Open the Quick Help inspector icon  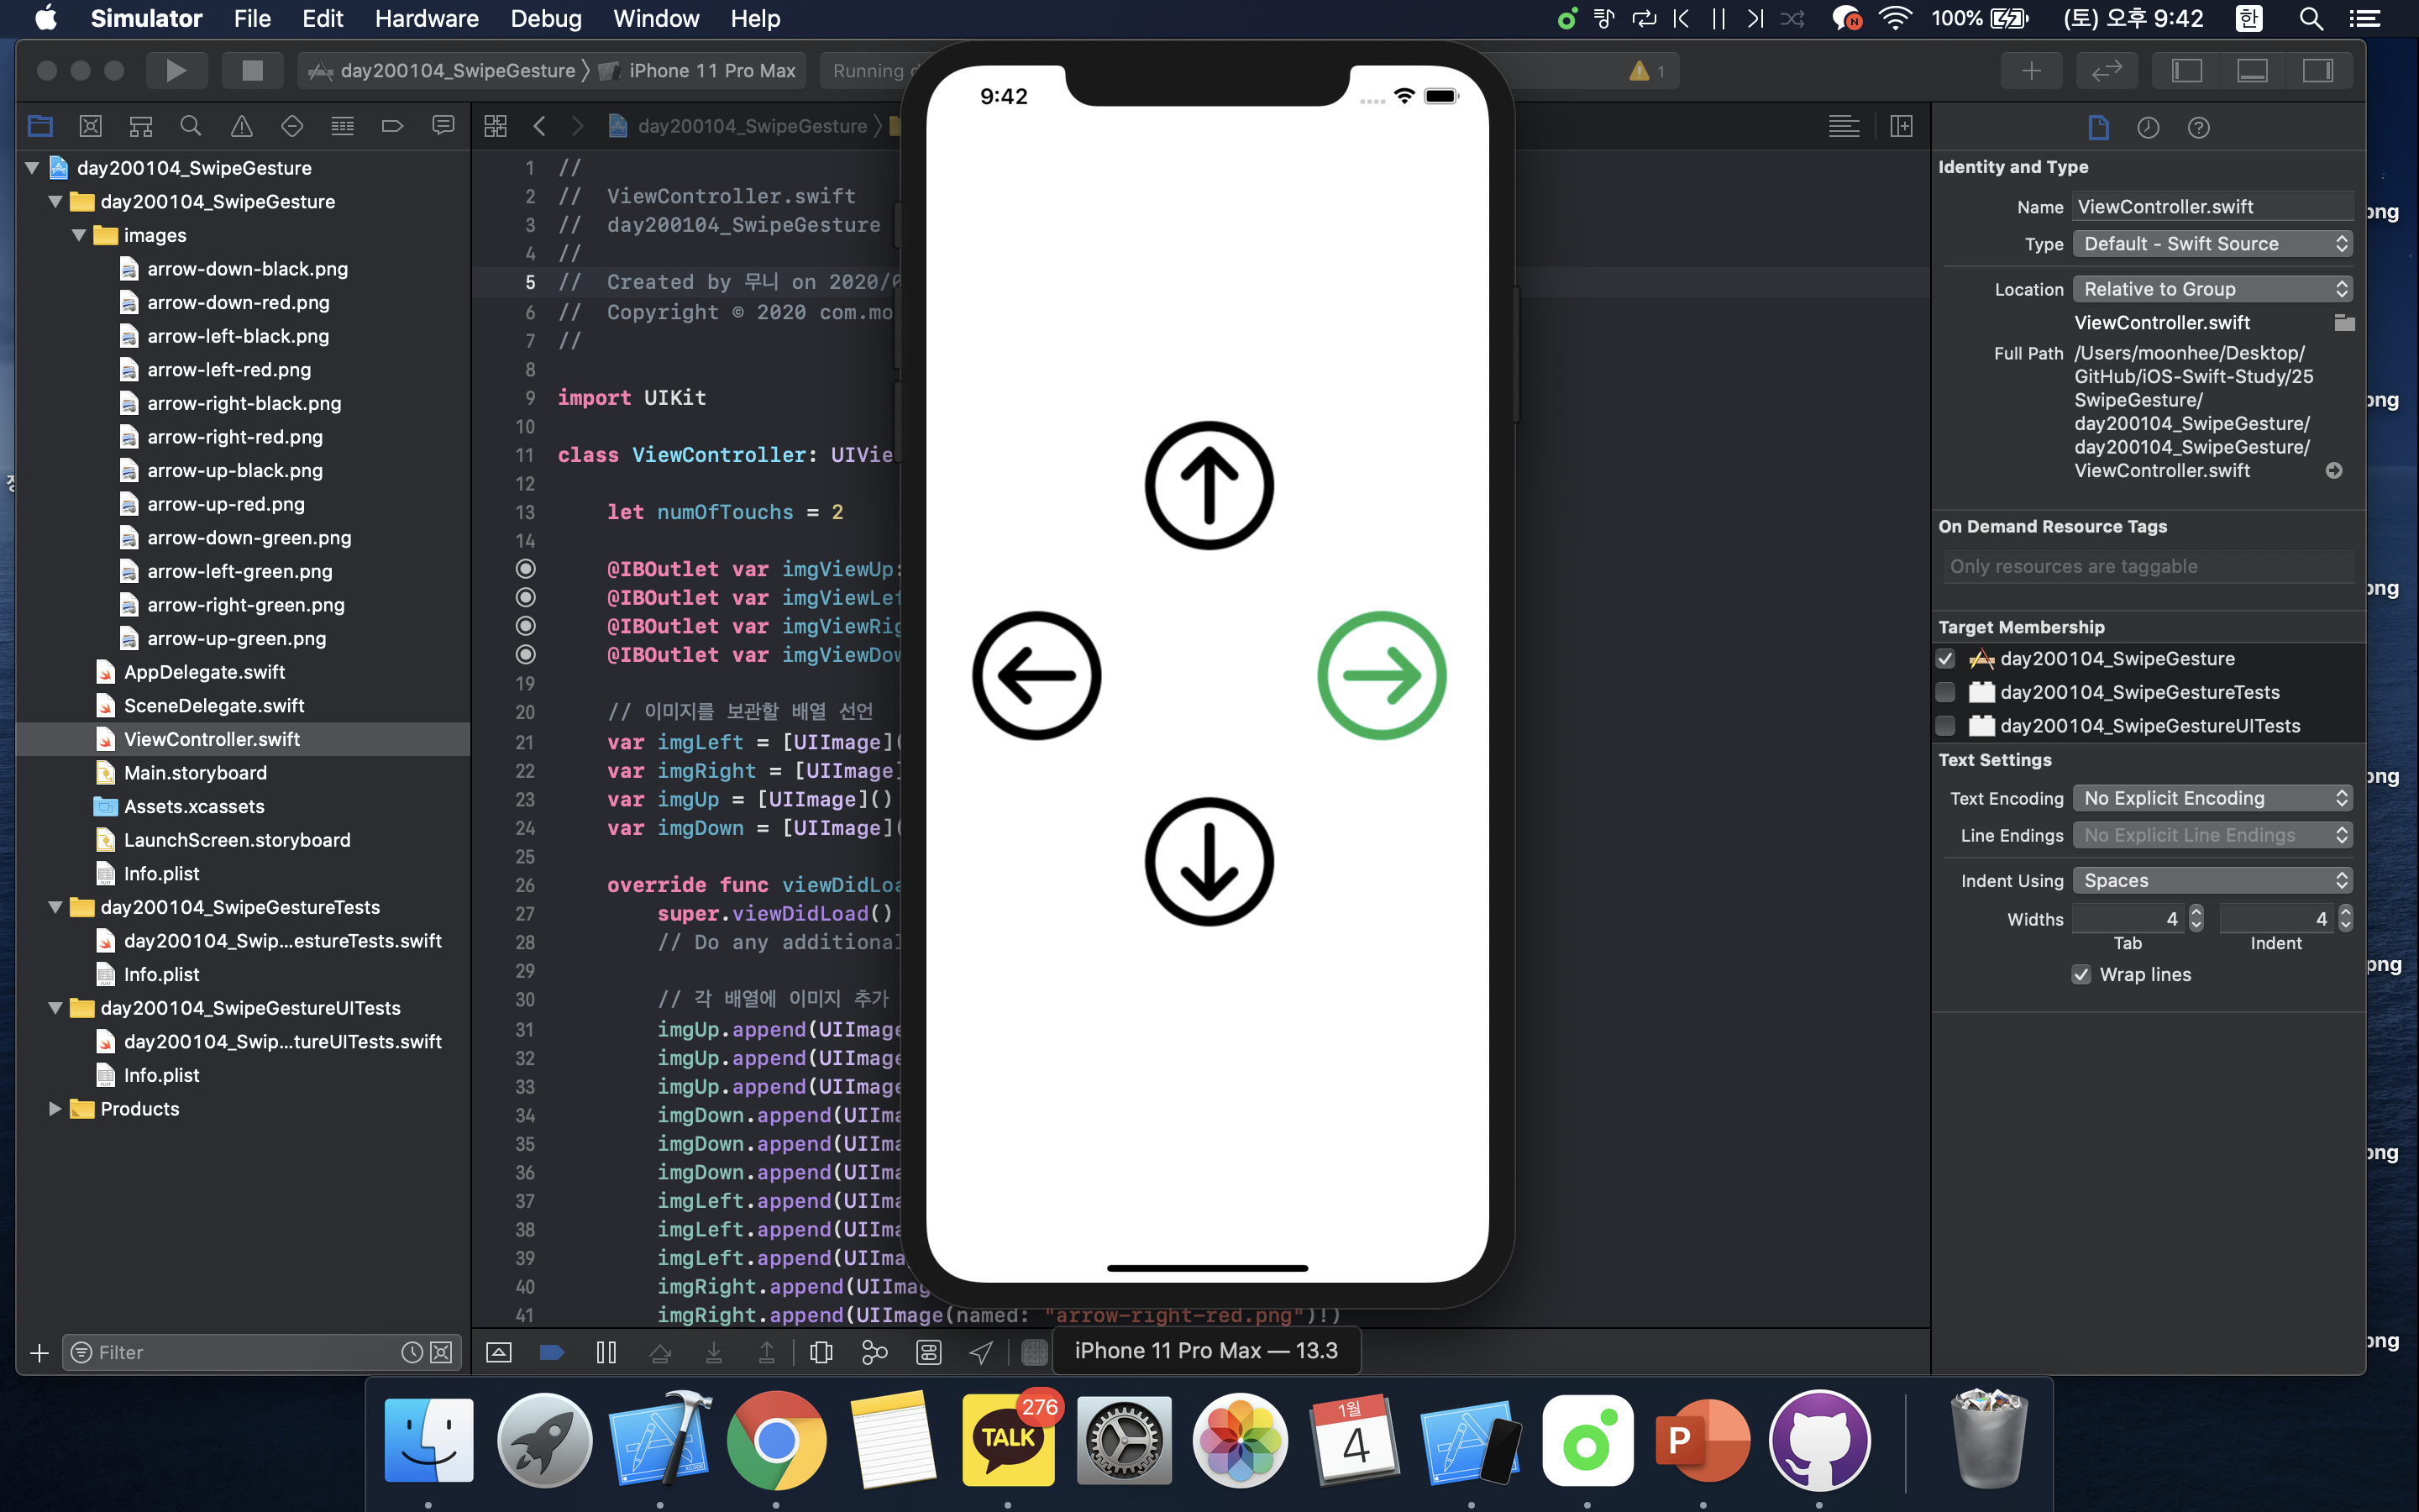2198,127
